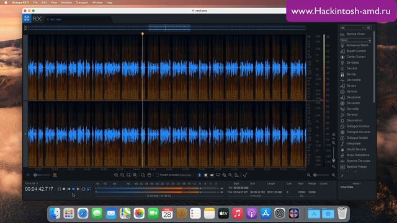Open the Edit menu
The height and width of the screenshot is (223, 397).
pos(44,2)
